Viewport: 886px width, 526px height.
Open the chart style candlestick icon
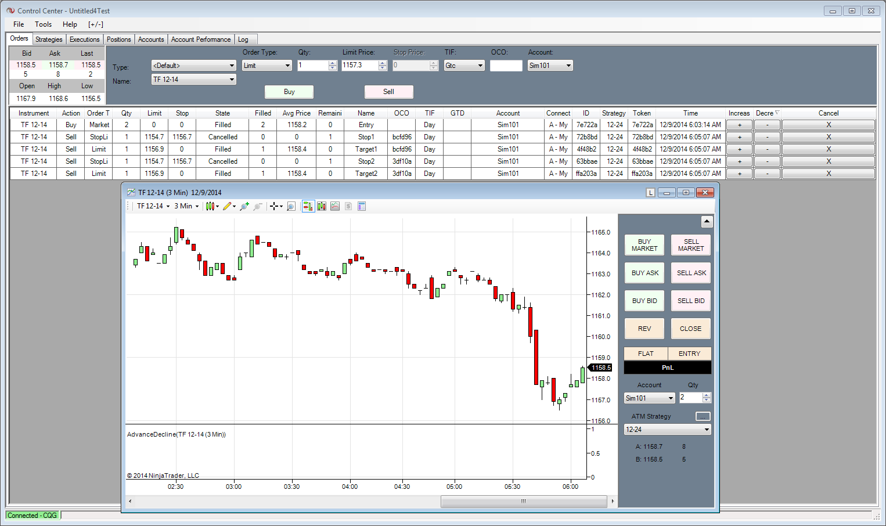210,206
